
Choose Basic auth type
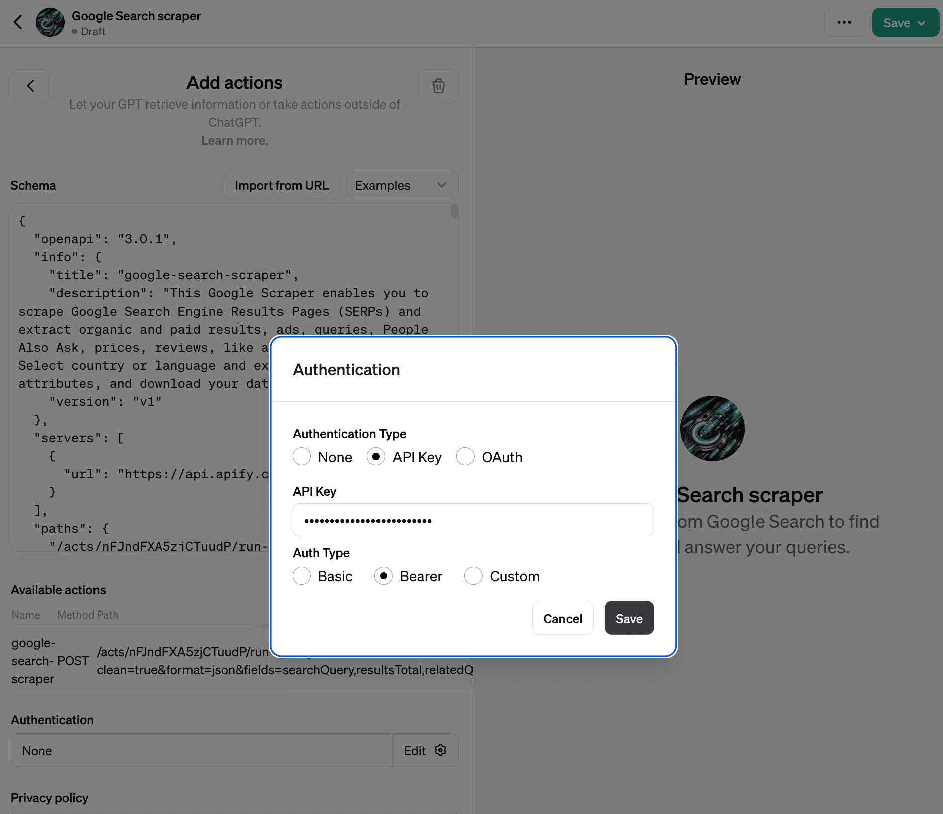[302, 576]
